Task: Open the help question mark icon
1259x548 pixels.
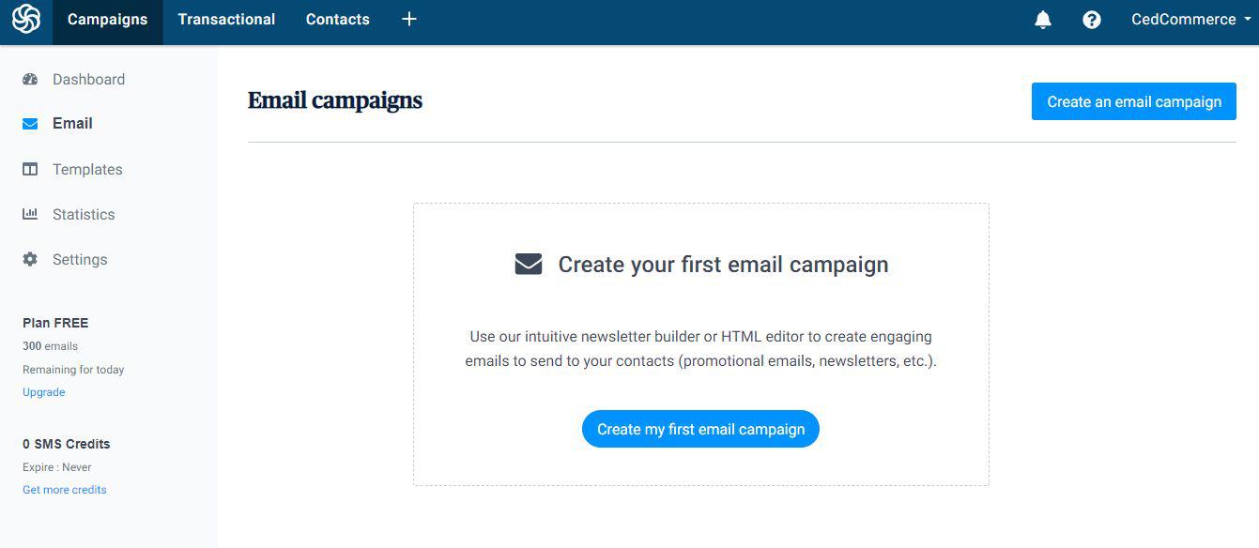Action: pyautogui.click(x=1092, y=20)
